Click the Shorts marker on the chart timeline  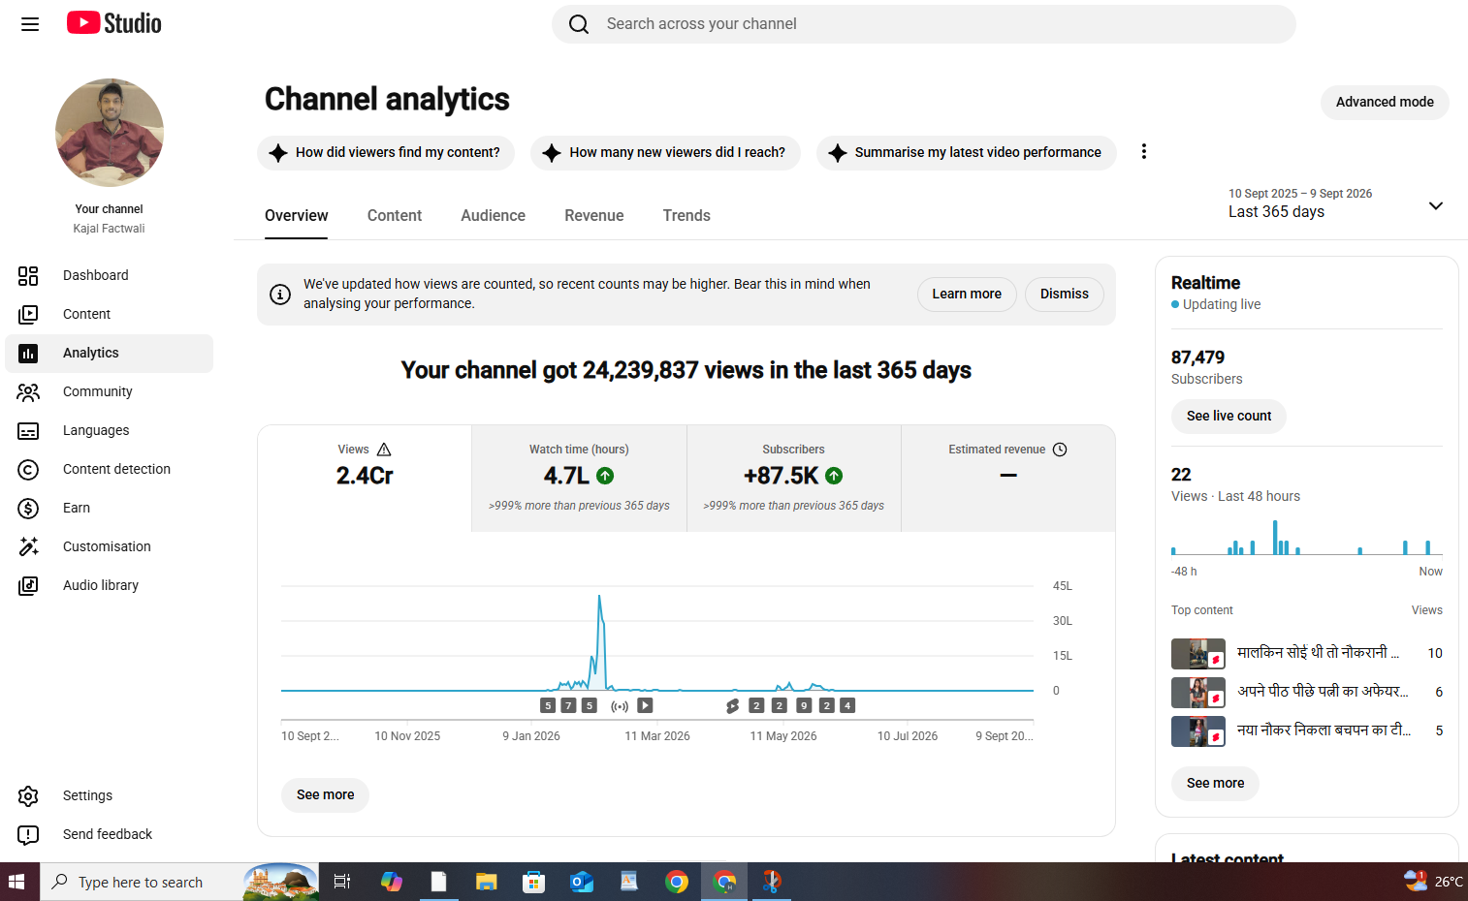point(733,706)
